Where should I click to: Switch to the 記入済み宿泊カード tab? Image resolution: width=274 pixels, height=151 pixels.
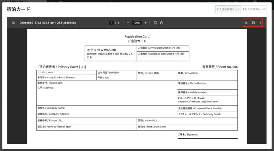[228, 9]
